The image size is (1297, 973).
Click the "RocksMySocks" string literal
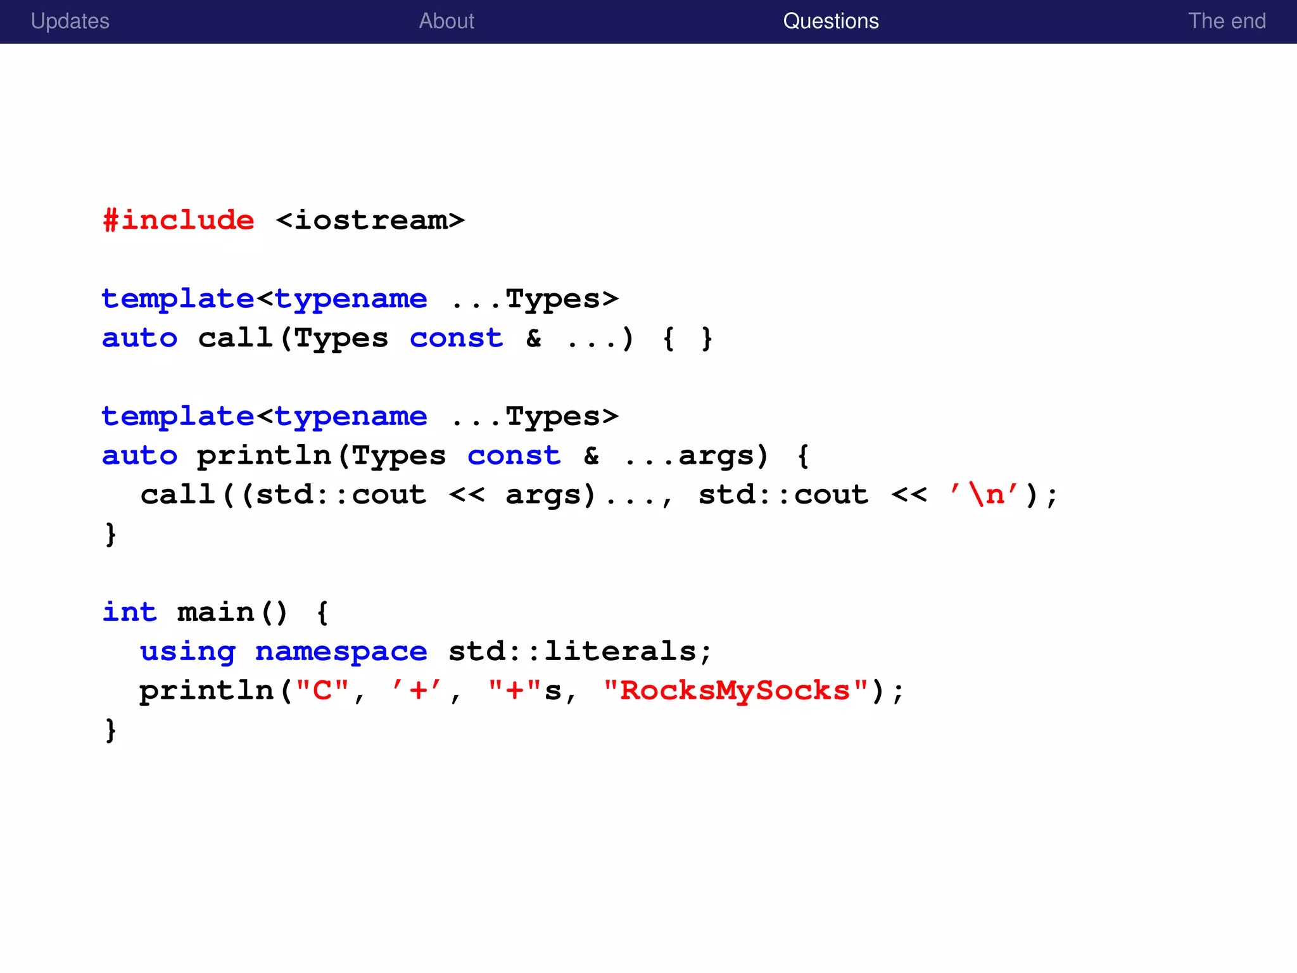pos(735,690)
